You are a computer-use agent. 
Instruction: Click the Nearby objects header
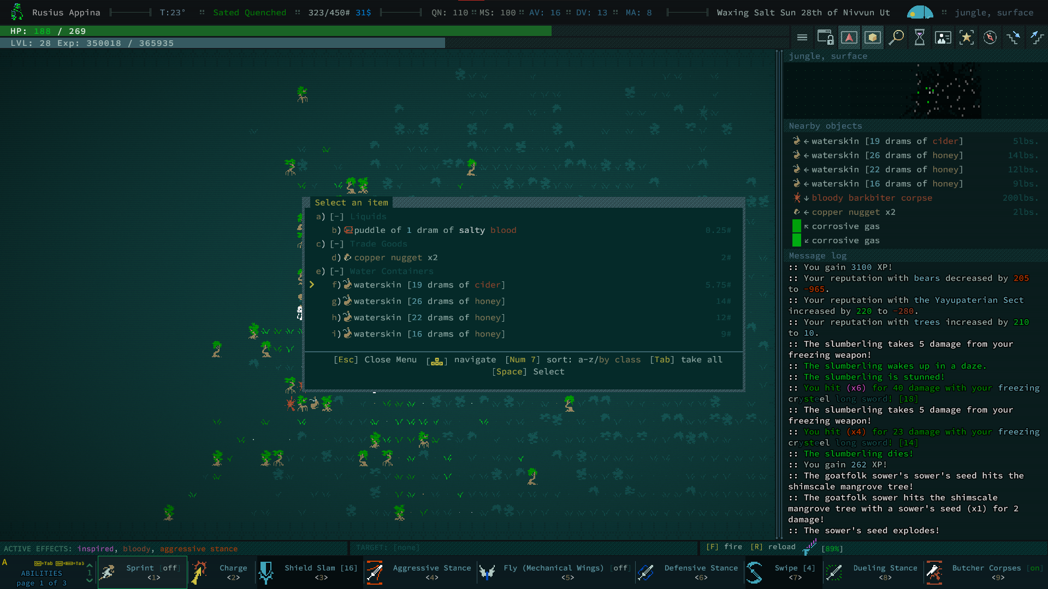825,126
